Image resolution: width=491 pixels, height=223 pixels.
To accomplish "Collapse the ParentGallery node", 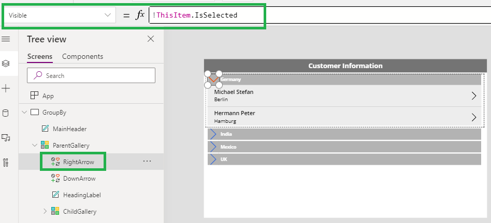I will tap(35, 145).
